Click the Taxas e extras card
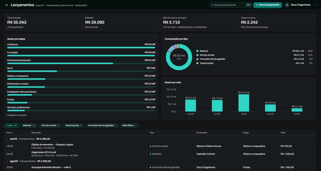The width and height of the screenshot is (321, 171). (x=277, y=23)
